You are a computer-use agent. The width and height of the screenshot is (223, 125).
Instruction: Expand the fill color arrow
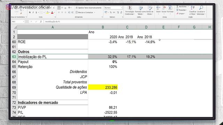[49, 12]
